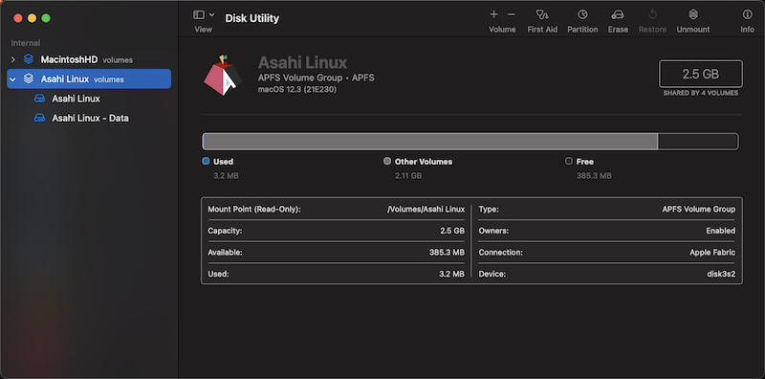Click the Free legend swatch

(569, 161)
